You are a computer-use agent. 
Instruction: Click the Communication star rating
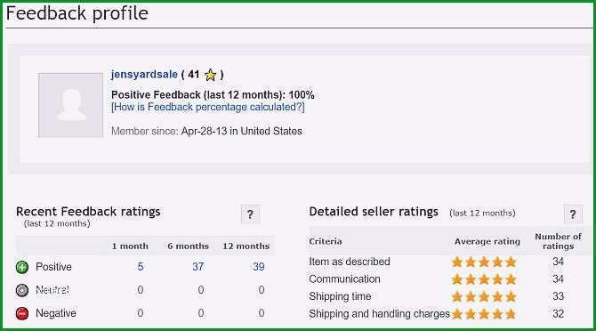tap(484, 279)
